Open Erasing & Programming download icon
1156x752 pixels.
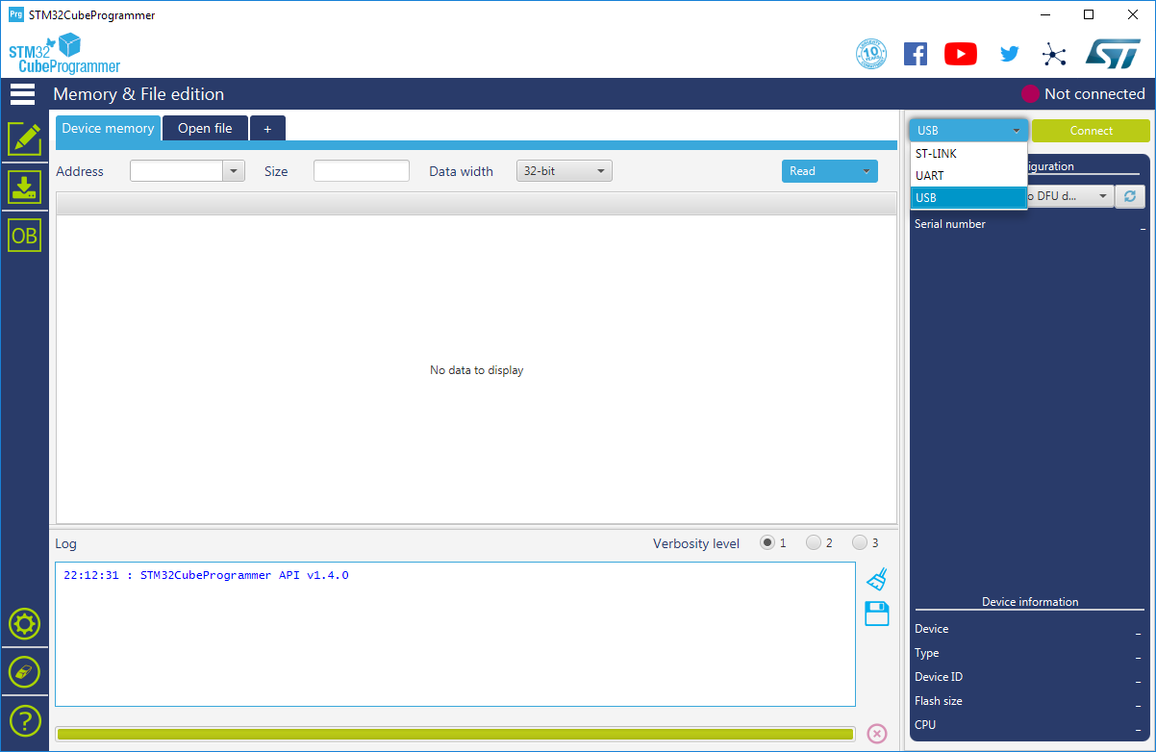click(24, 187)
